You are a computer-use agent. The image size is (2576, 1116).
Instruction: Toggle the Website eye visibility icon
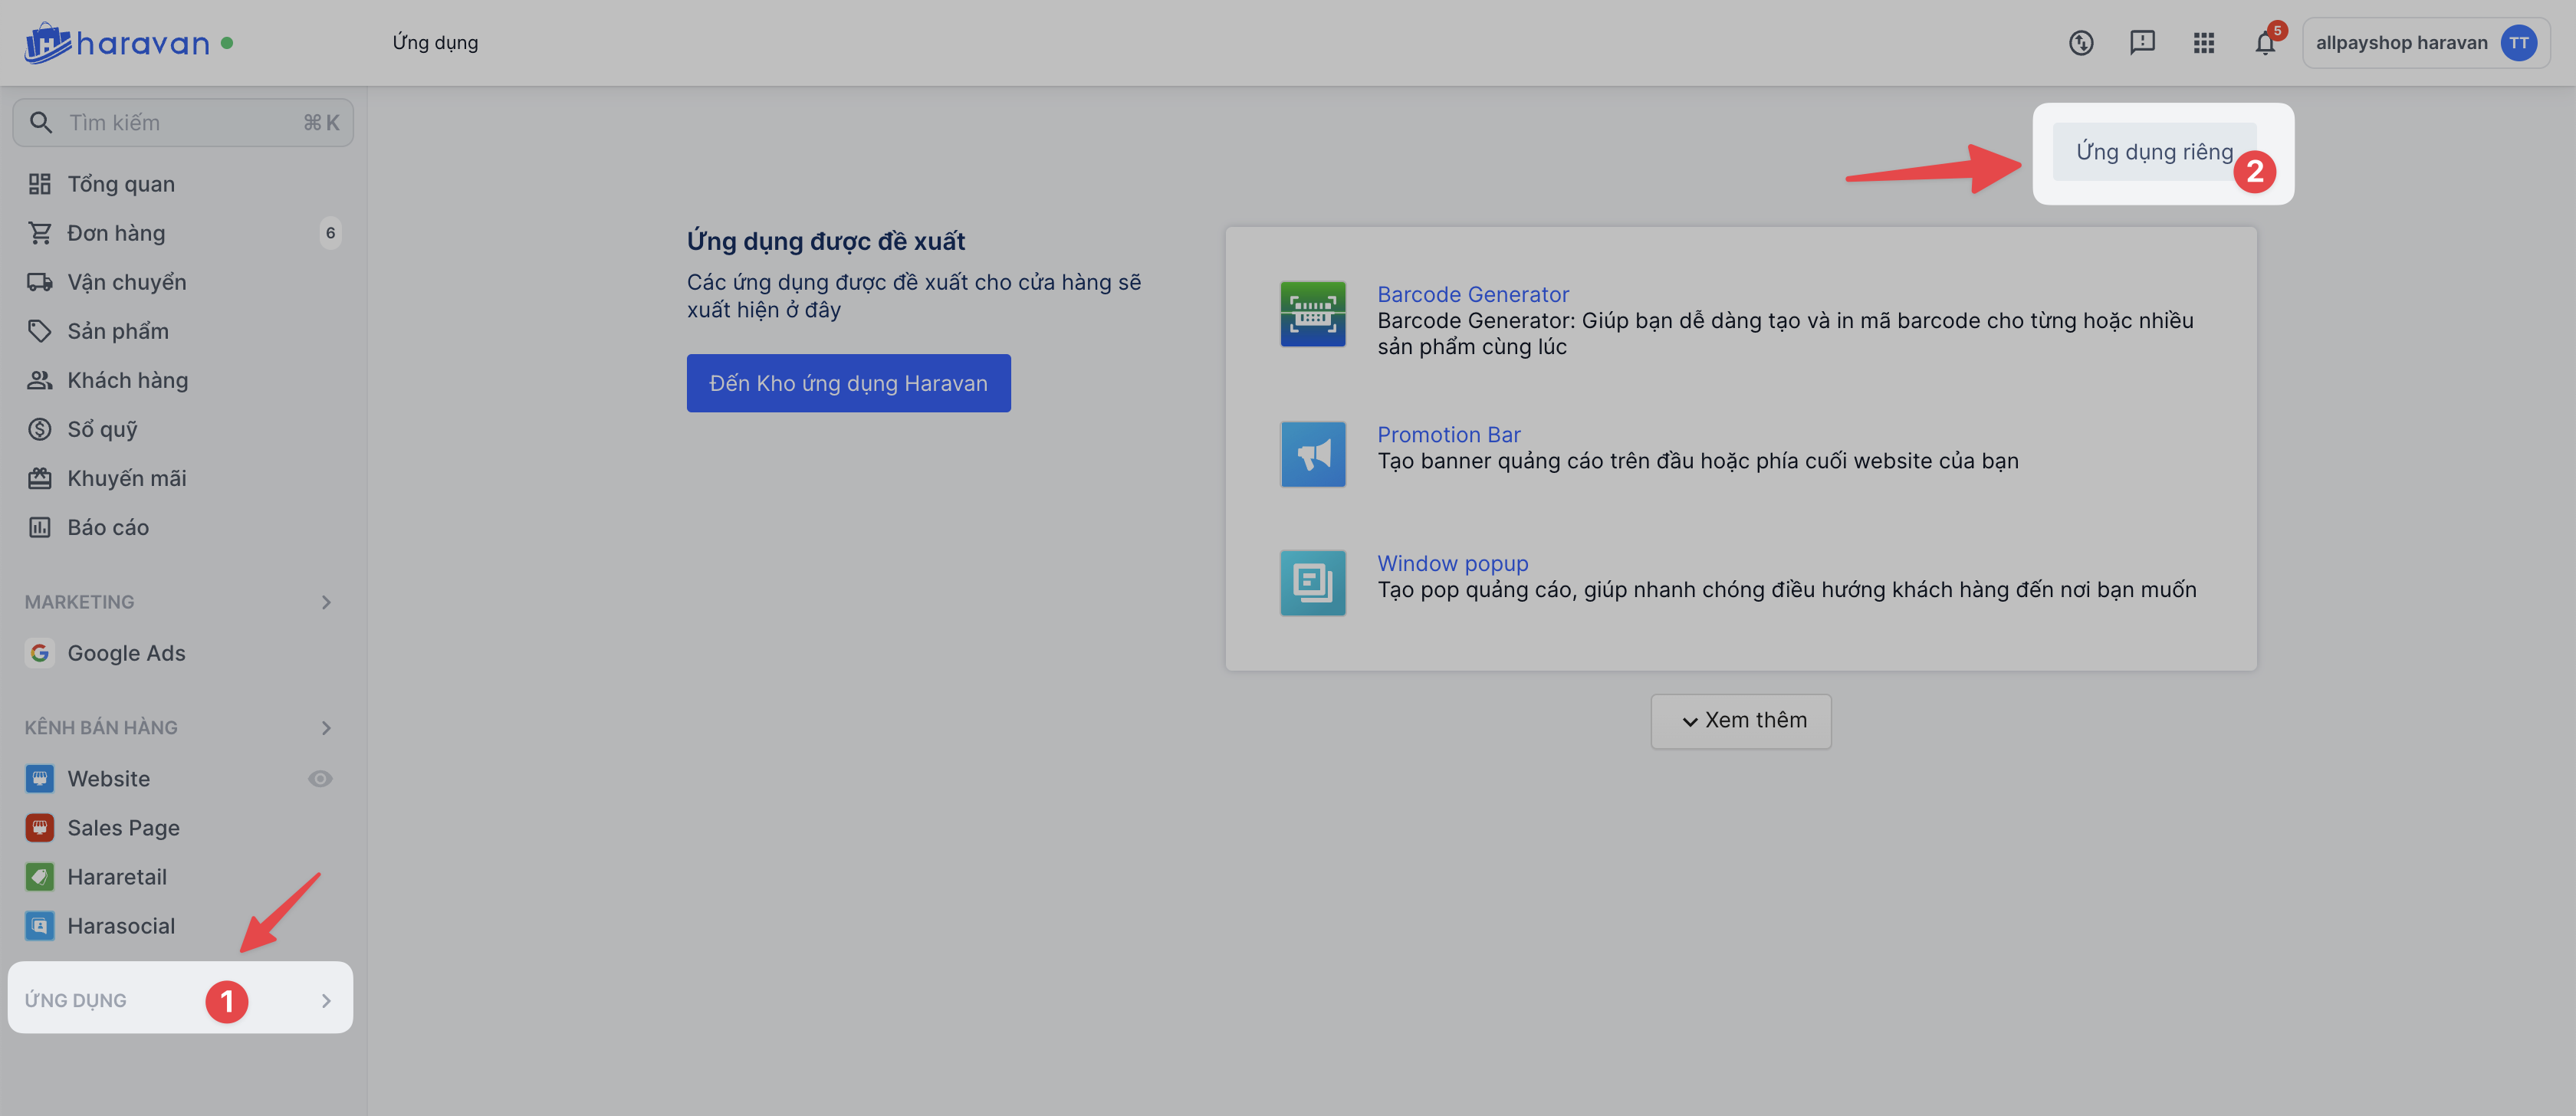point(320,779)
